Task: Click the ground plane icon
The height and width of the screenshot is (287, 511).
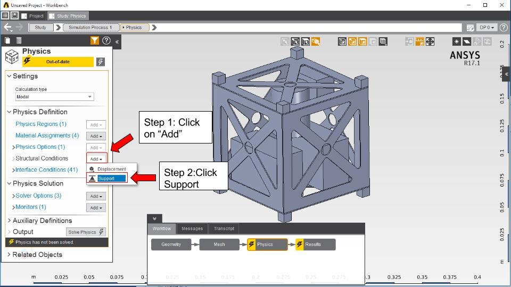Action: click(x=467, y=41)
